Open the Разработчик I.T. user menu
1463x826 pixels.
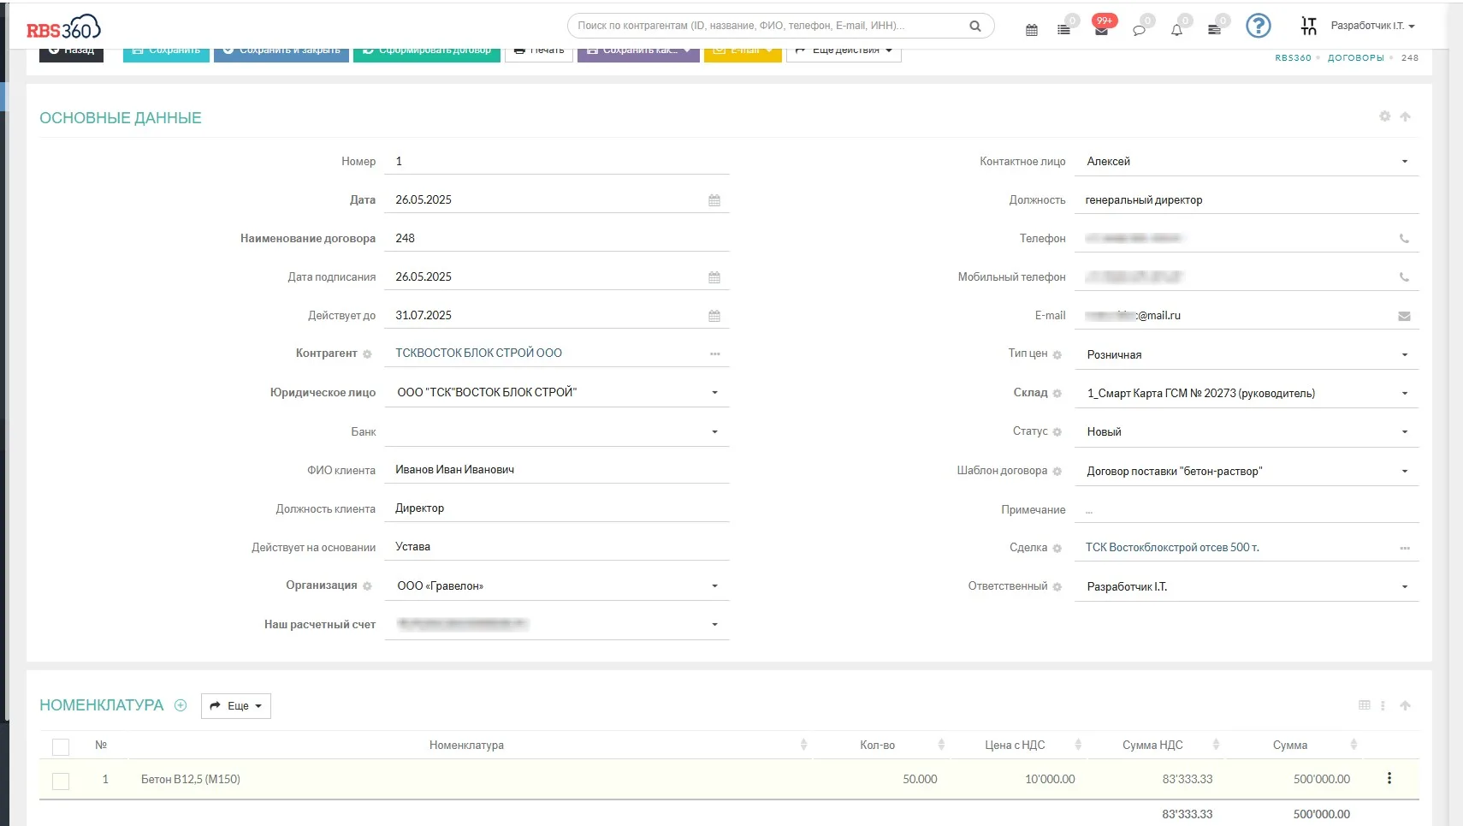pyautogui.click(x=1372, y=26)
